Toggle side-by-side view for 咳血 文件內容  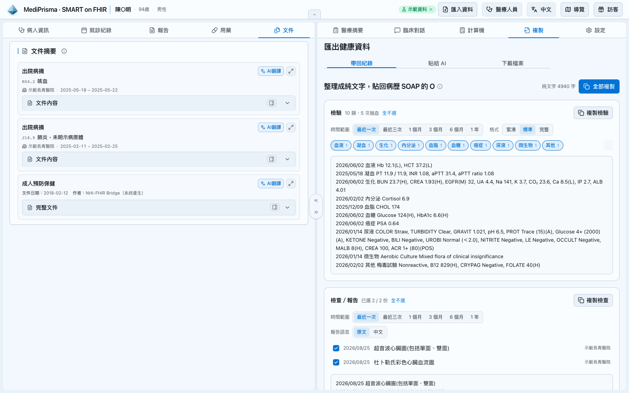[x=272, y=103]
